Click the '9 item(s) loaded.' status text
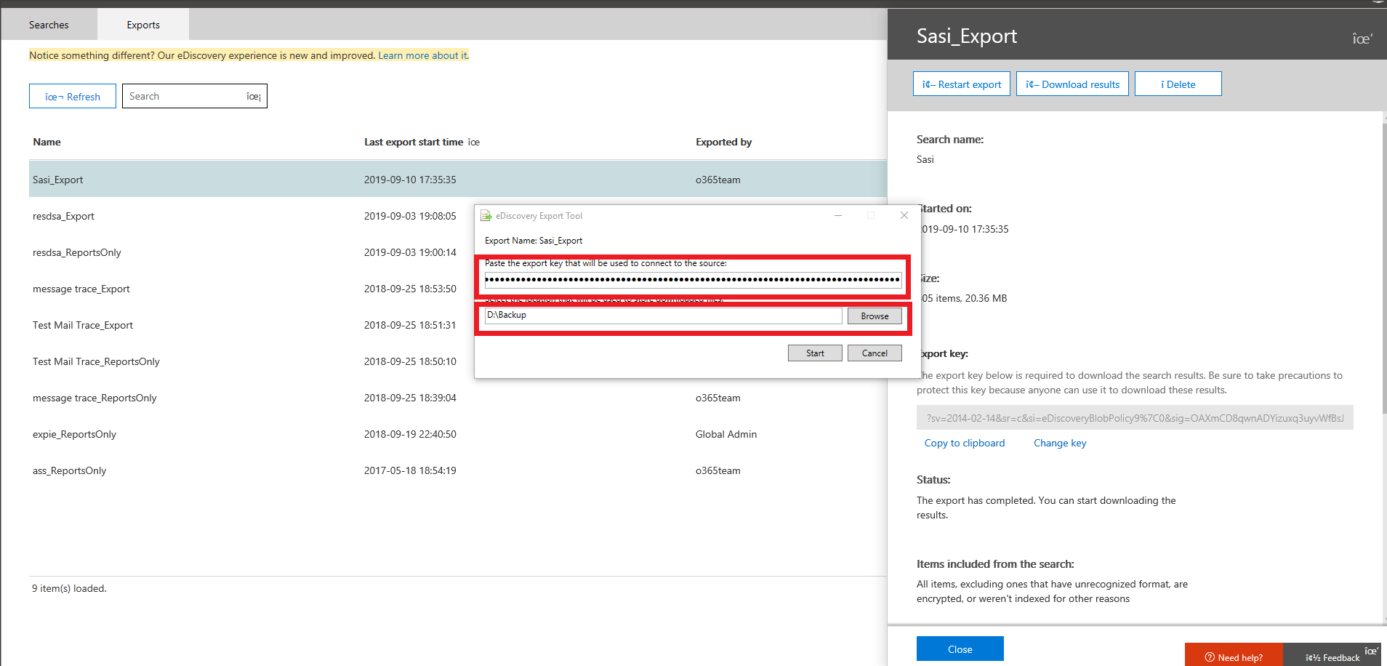 pos(69,588)
